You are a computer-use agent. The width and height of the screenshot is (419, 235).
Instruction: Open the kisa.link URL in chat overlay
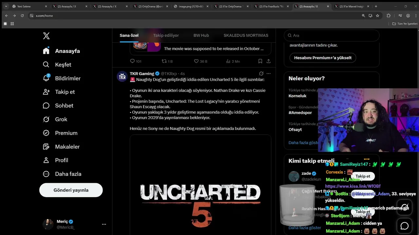coord(353,186)
